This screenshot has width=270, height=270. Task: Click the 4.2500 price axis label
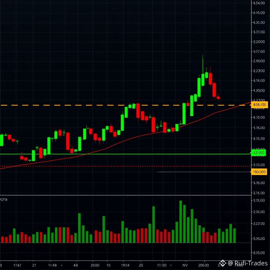(x=259, y=90)
